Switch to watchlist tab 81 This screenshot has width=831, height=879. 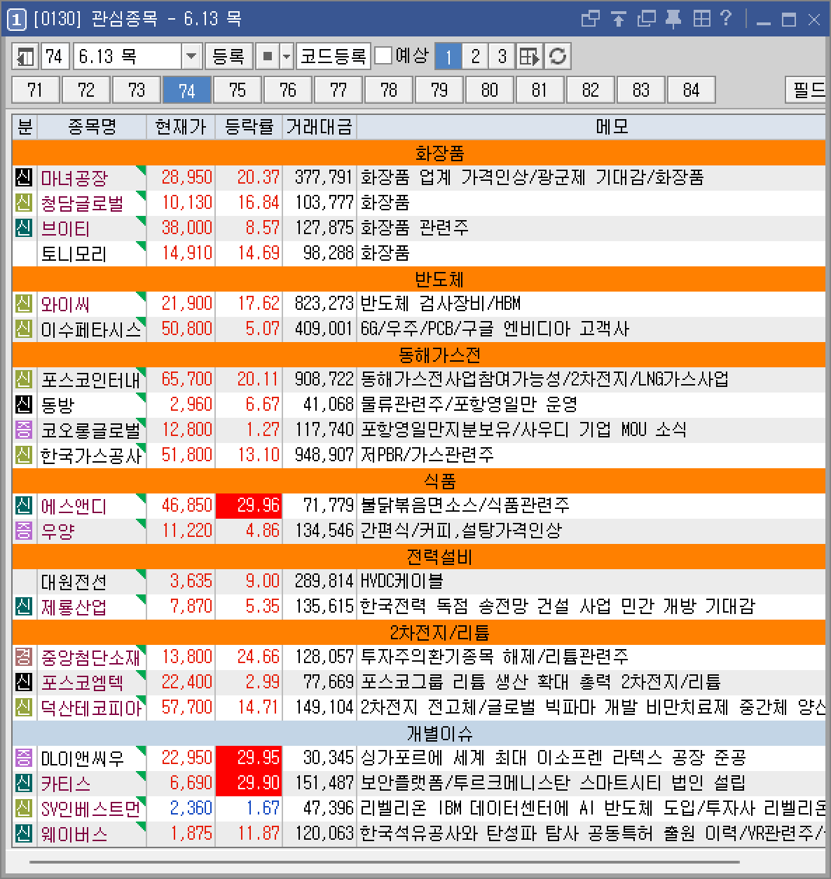[x=540, y=90]
